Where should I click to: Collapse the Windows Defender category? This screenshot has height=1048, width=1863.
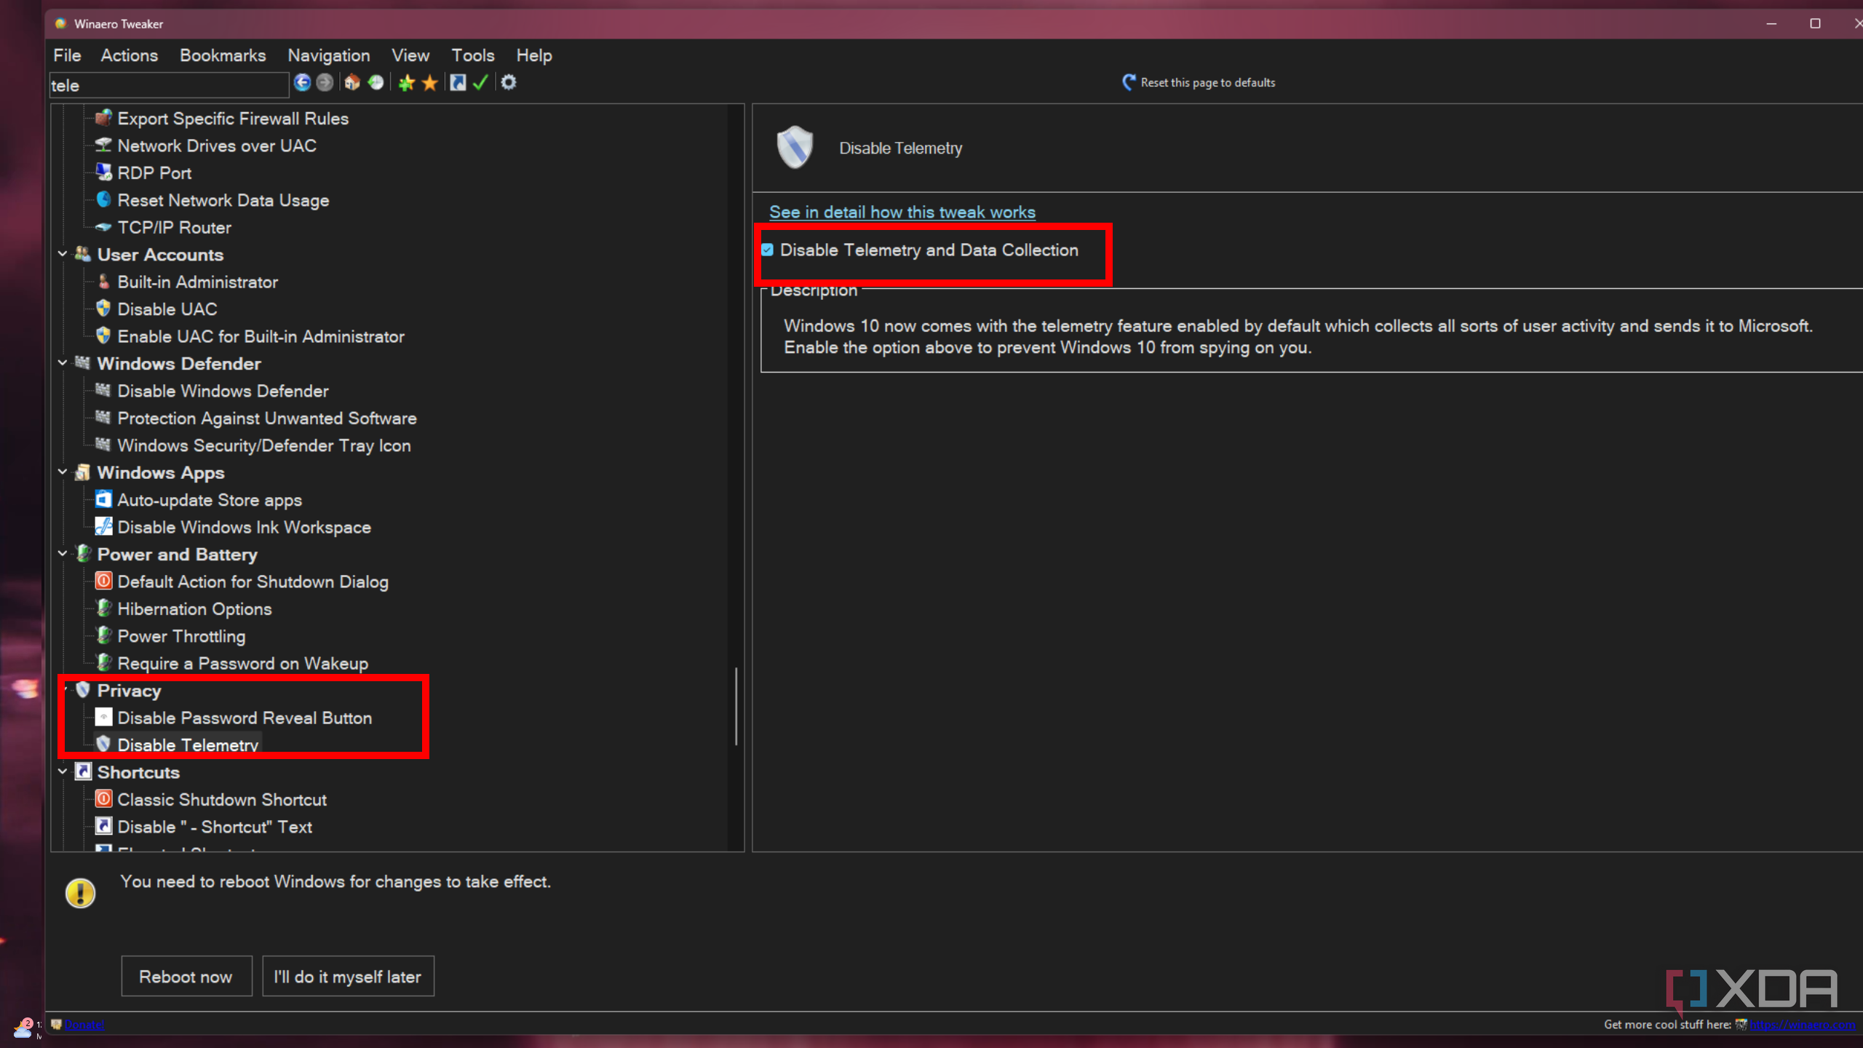pos(63,363)
